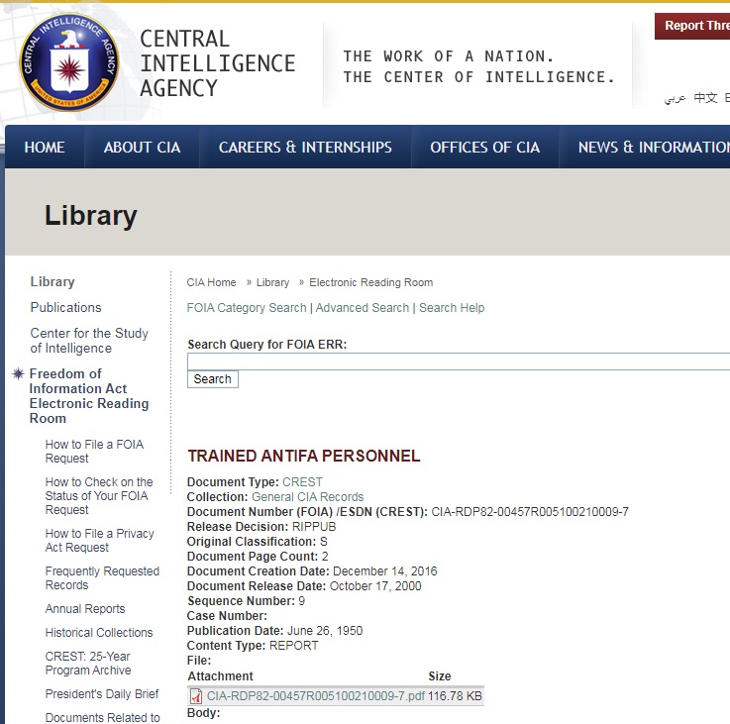Image resolution: width=730 pixels, height=724 pixels.
Task: Open CAREERS & INTERNSHIPS menu
Action: pyautogui.click(x=305, y=148)
